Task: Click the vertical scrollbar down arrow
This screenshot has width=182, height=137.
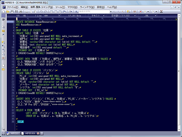Action: click(x=180, y=129)
